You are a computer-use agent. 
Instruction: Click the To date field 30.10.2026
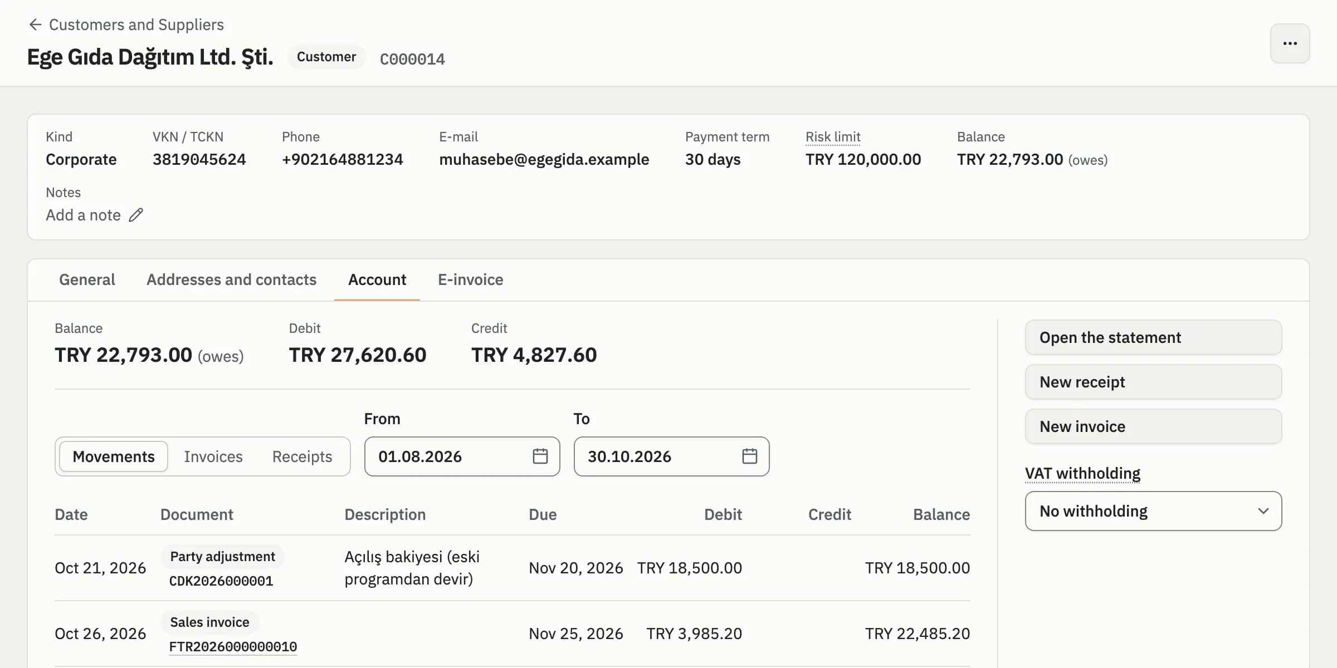point(671,456)
